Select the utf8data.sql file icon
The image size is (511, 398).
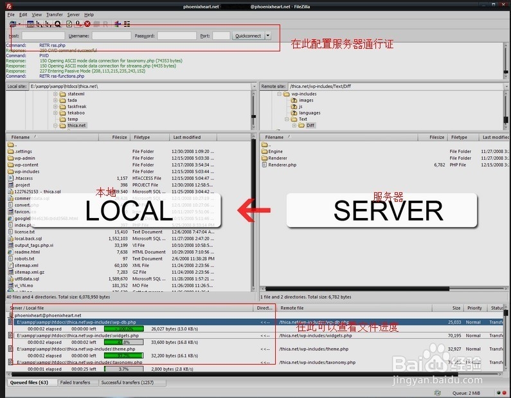click(x=10, y=278)
